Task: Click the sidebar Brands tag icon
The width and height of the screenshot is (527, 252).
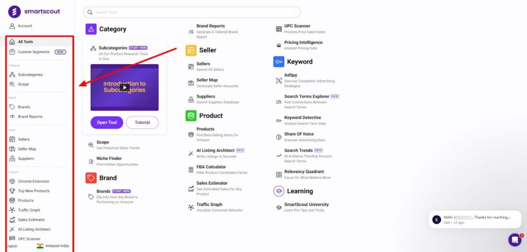Action: point(12,107)
